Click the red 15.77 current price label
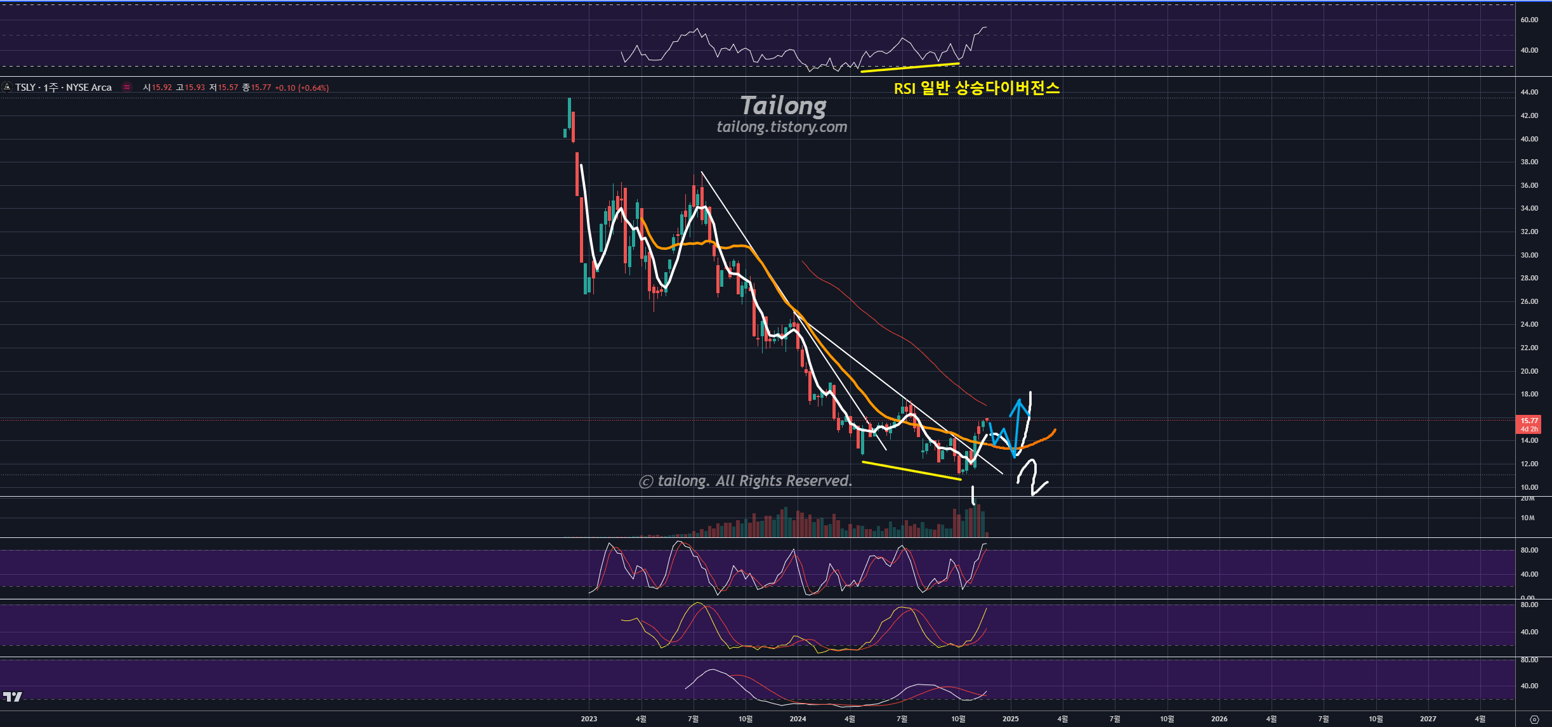 [x=1529, y=421]
